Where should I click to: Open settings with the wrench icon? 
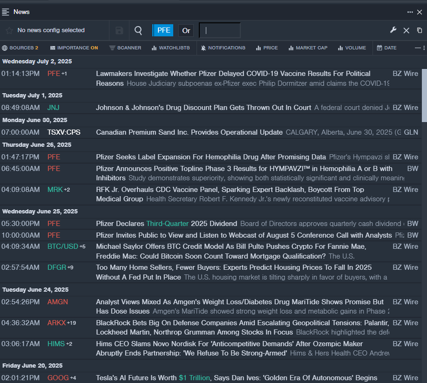click(393, 30)
